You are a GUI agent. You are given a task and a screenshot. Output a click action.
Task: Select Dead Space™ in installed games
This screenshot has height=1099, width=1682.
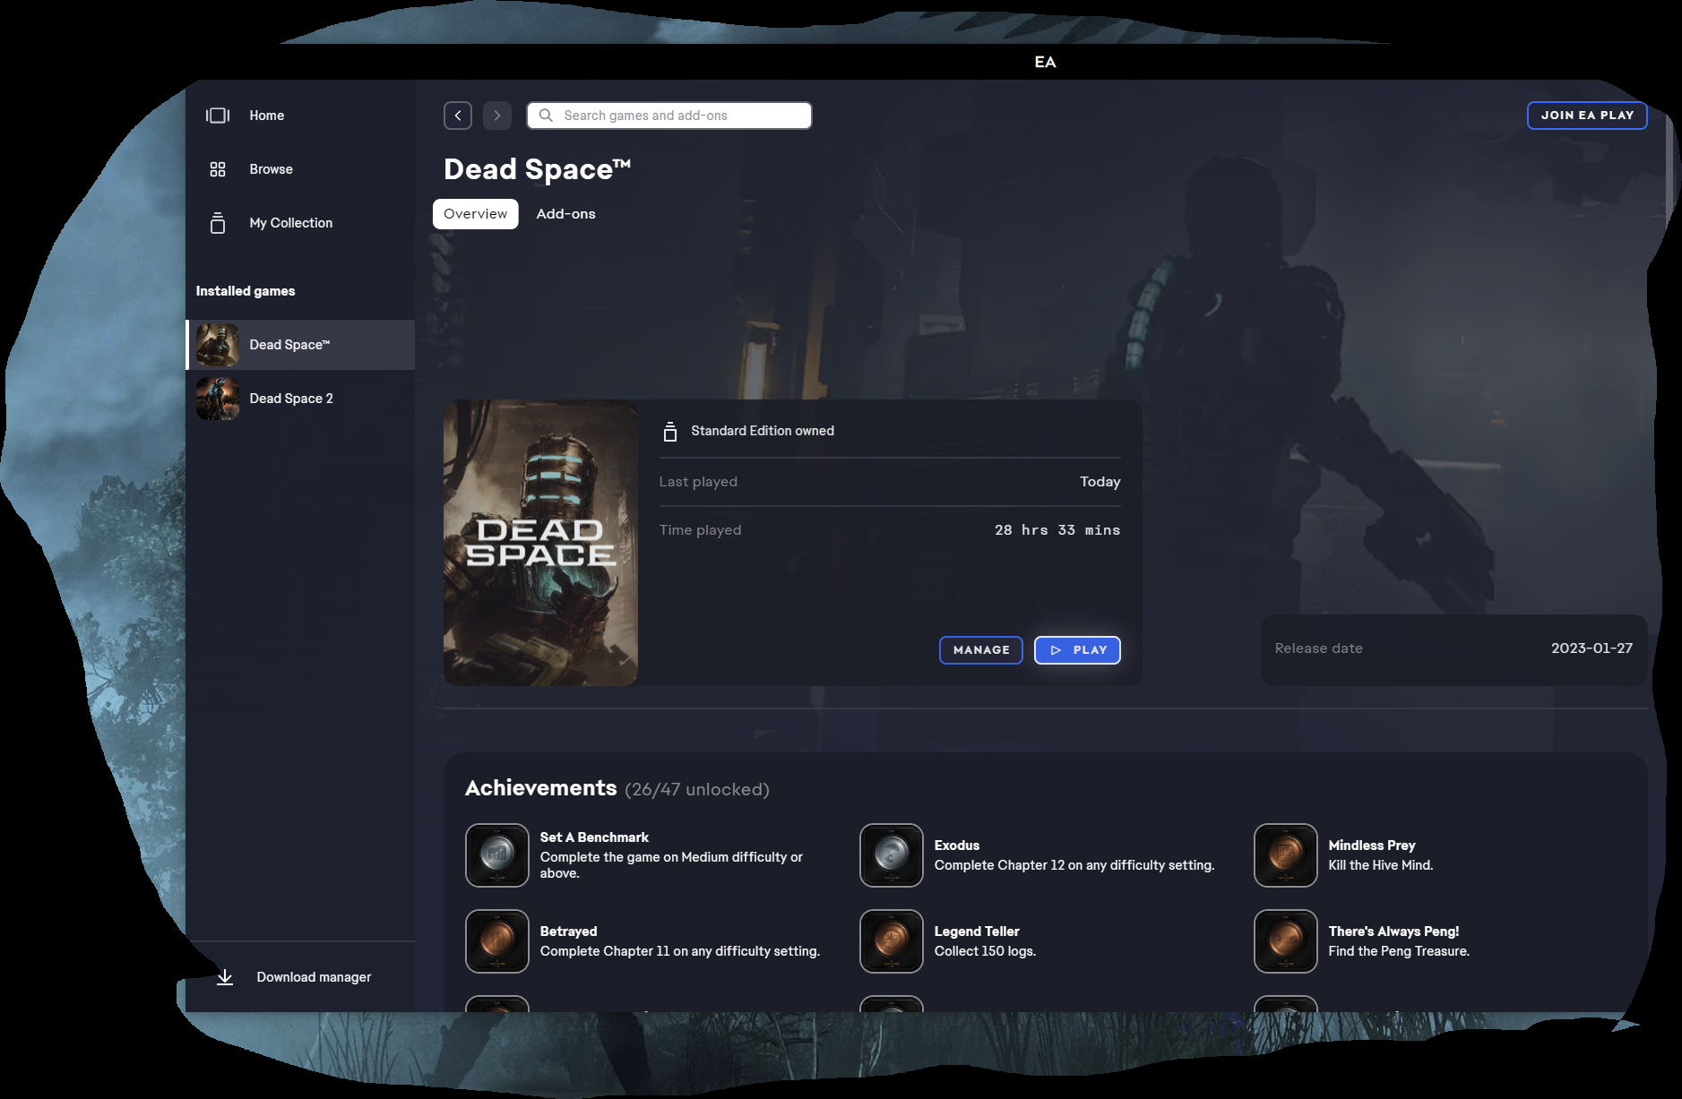(300, 345)
